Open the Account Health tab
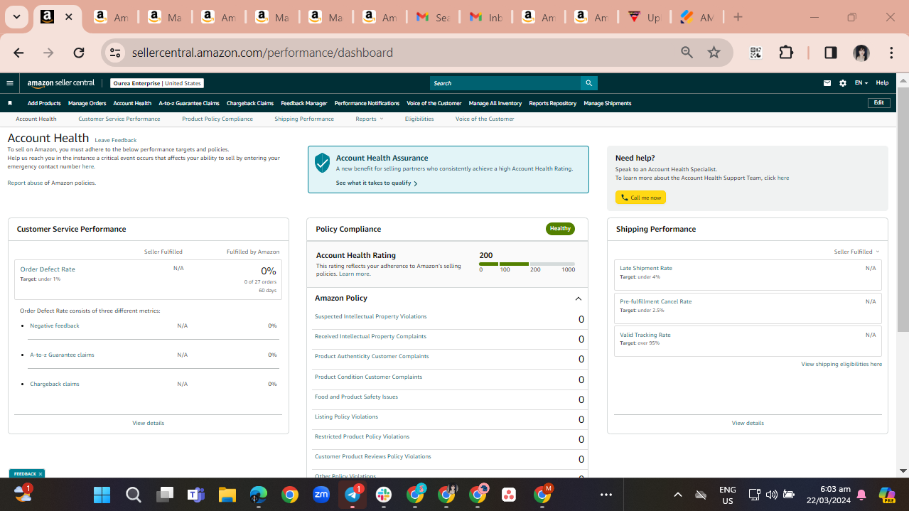The image size is (909, 511). pos(36,119)
